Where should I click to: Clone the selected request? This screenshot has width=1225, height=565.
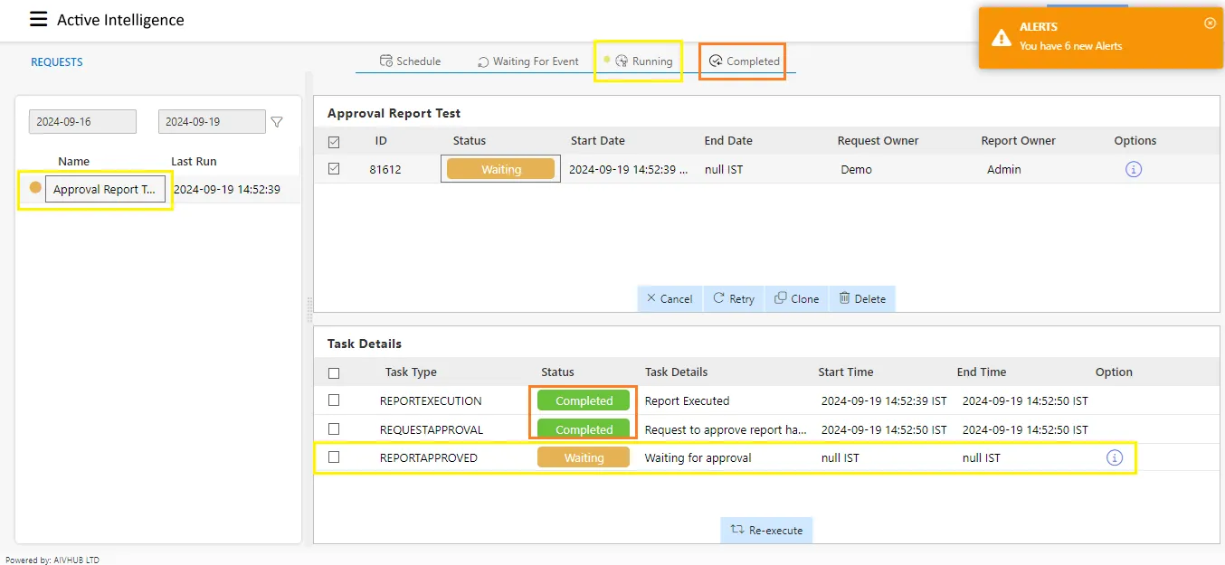797,298
